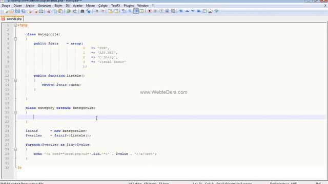
Task: Start macro recording with red record icon
Action: point(149,11)
